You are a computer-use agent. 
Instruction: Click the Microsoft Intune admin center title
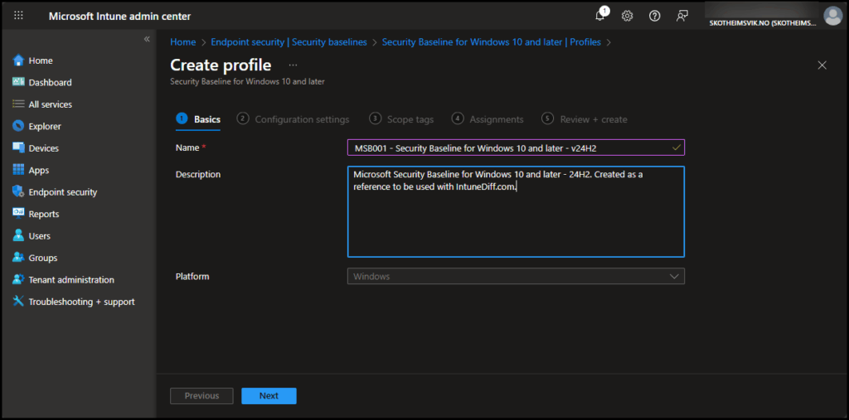click(x=119, y=17)
